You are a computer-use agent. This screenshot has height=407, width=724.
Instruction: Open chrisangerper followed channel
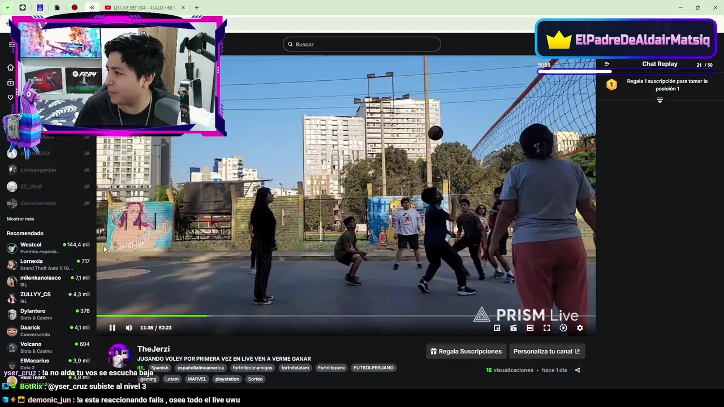48,170
